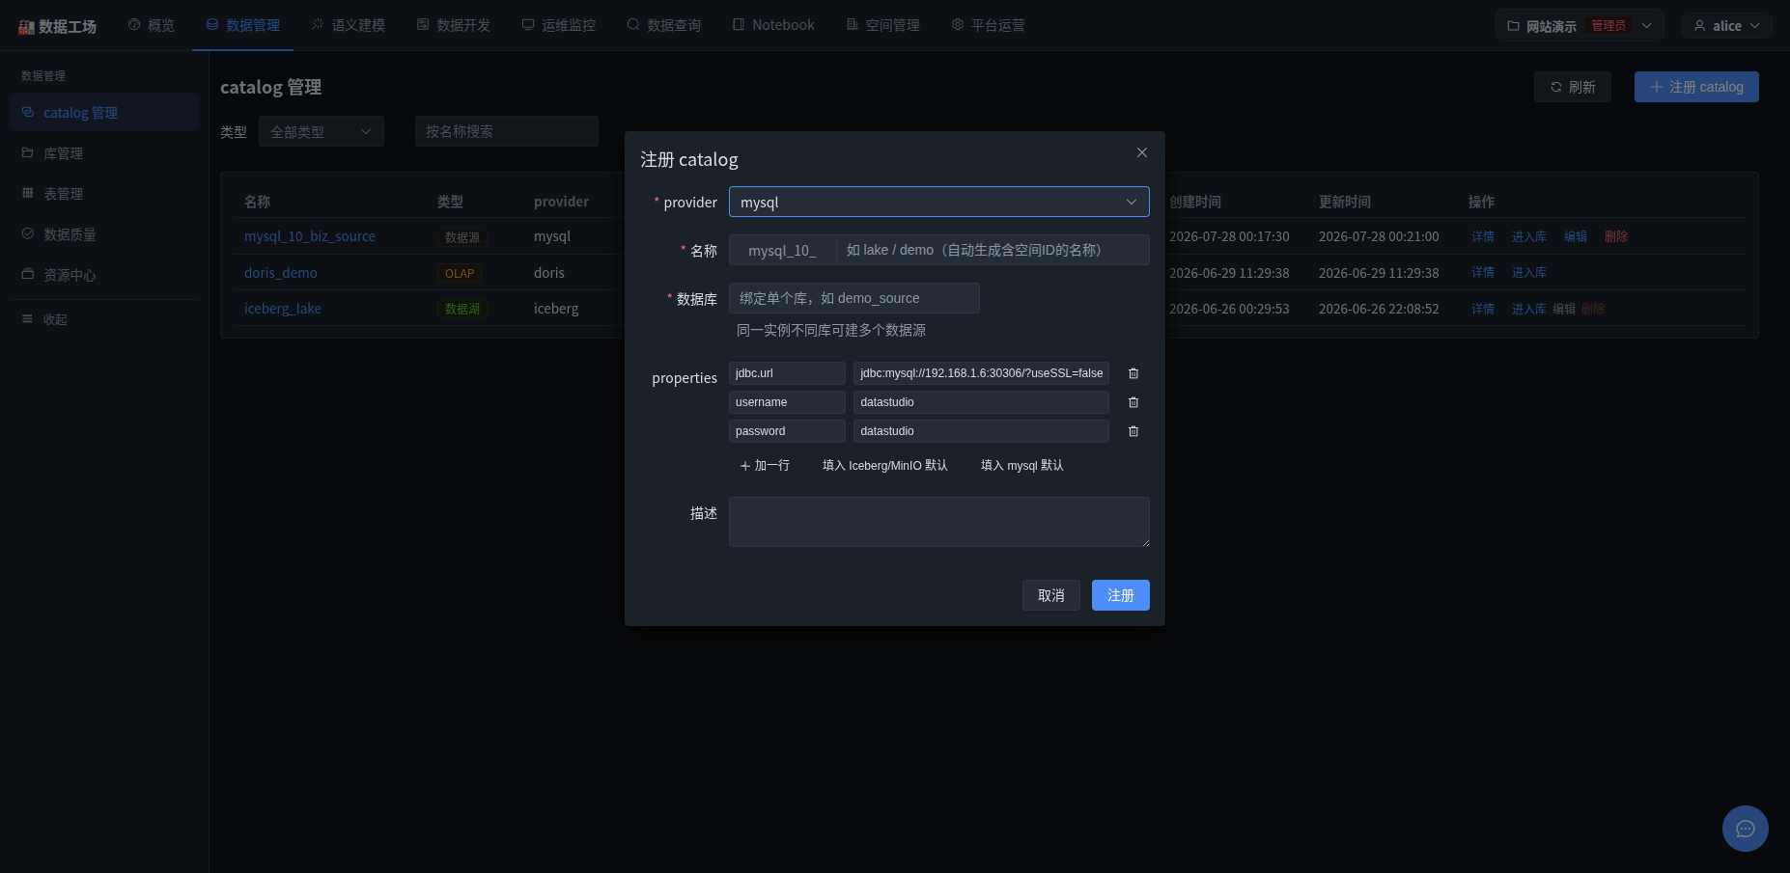Screen dimensions: 1790x873
Task: Focus the 名称 input field
Action: [993, 250]
